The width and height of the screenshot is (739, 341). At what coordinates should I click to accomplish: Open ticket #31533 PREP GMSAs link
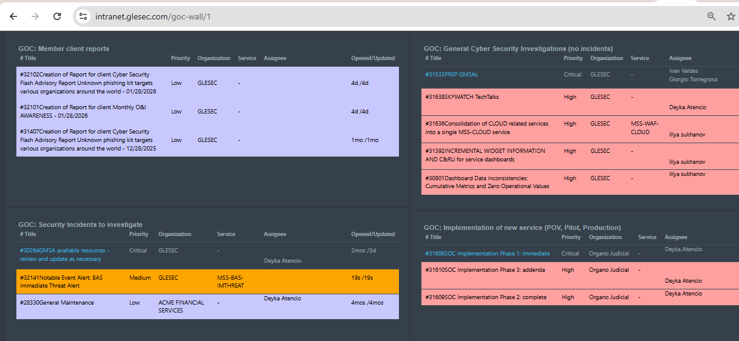click(451, 75)
